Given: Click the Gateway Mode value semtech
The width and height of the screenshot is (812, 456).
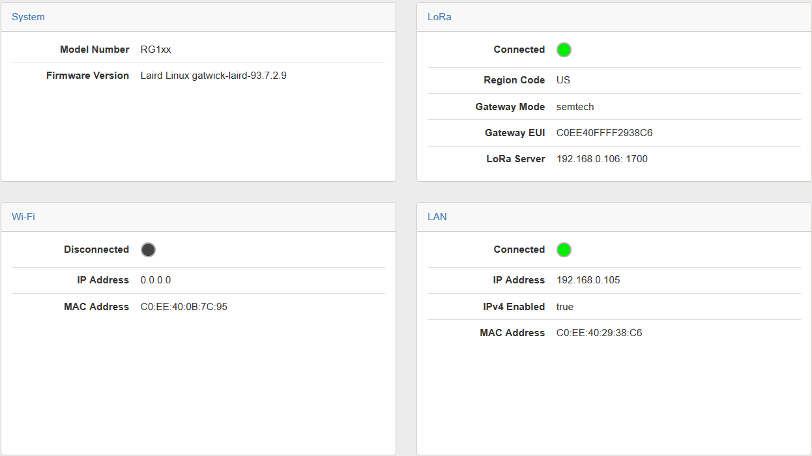Looking at the screenshot, I should (575, 107).
